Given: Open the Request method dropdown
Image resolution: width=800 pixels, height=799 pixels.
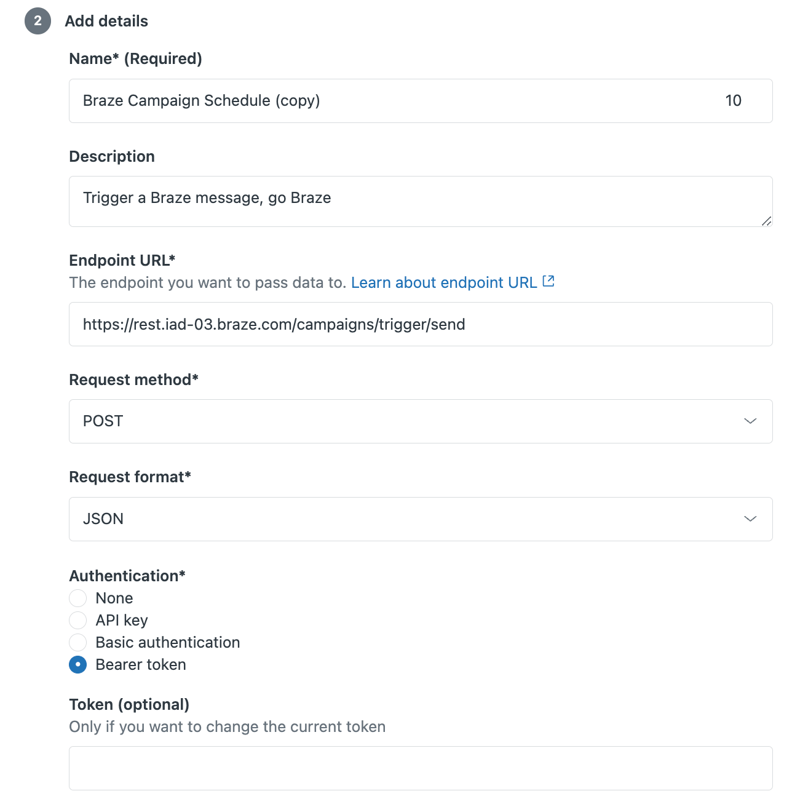Looking at the screenshot, I should click(x=421, y=421).
